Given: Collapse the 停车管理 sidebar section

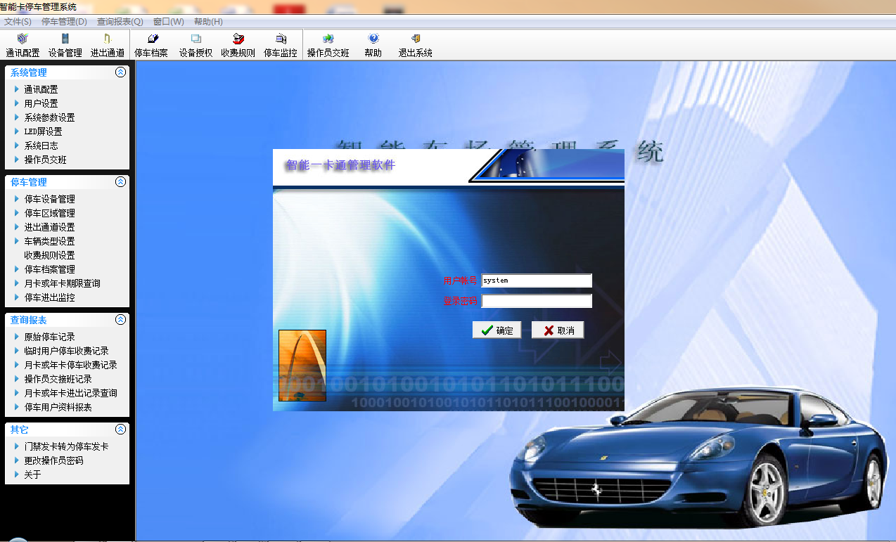Looking at the screenshot, I should [120, 182].
